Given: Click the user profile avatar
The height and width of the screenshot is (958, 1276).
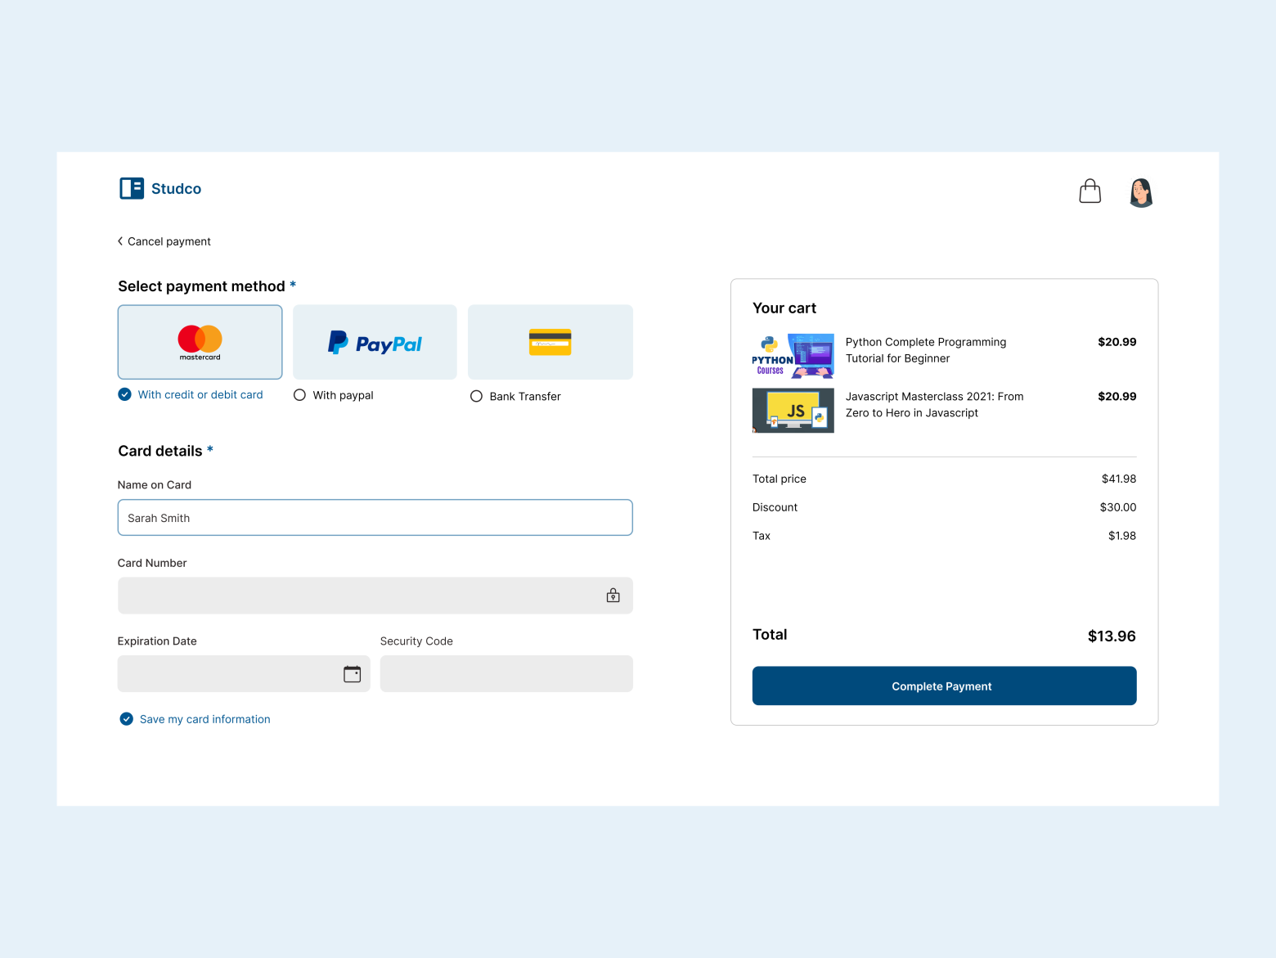Looking at the screenshot, I should pyautogui.click(x=1140, y=192).
